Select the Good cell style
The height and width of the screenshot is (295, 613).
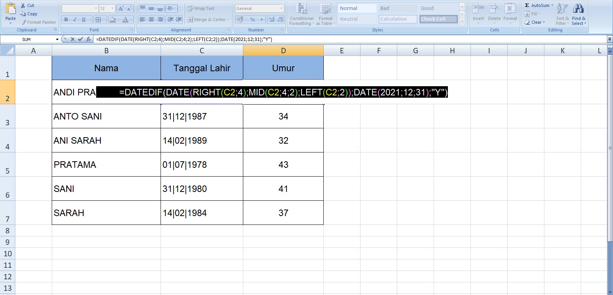tap(438, 8)
